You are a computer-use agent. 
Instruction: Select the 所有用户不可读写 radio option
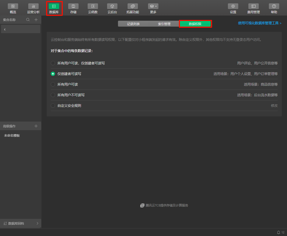pos(53,95)
